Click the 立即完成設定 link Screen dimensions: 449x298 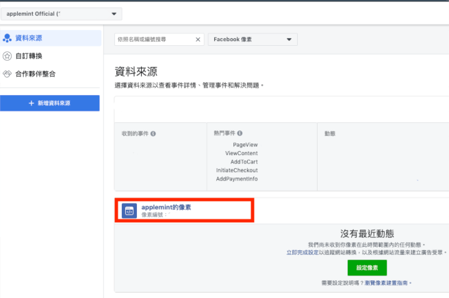pyautogui.click(x=303, y=252)
